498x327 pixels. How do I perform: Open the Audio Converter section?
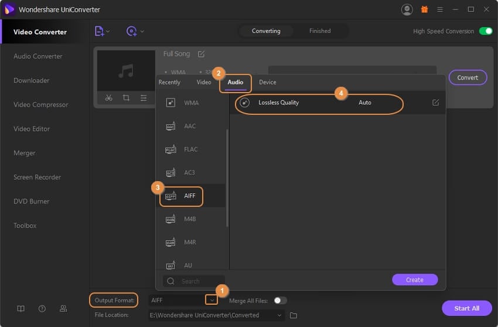tap(38, 56)
